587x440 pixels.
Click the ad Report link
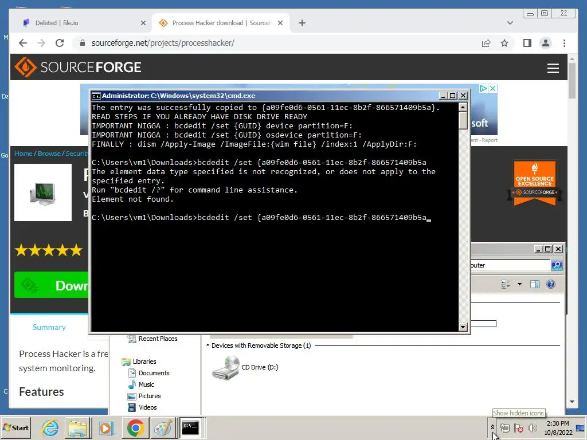click(490, 140)
